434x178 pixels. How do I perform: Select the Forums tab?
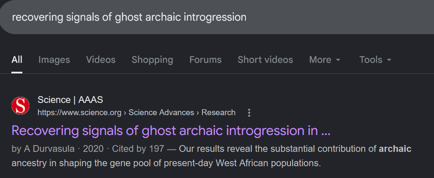205,59
